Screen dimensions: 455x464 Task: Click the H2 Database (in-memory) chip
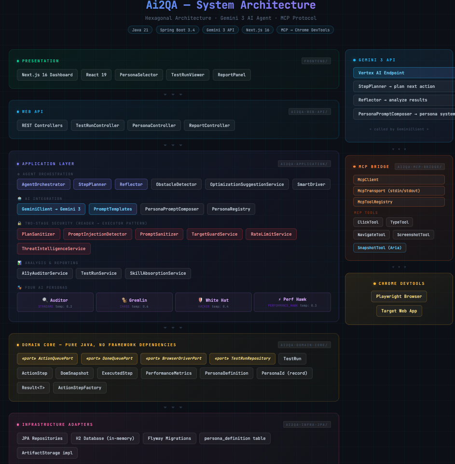click(105, 438)
